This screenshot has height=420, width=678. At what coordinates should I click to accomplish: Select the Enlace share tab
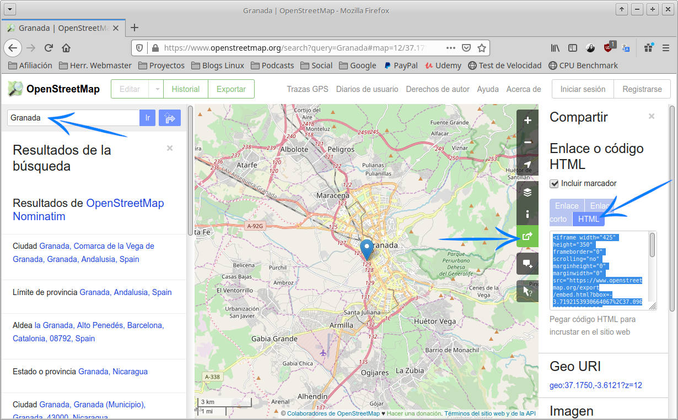[567, 205]
